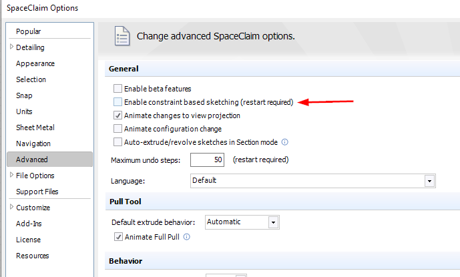460x277 pixels.
Task: Enable beta features checkbox
Action: pyautogui.click(x=118, y=88)
